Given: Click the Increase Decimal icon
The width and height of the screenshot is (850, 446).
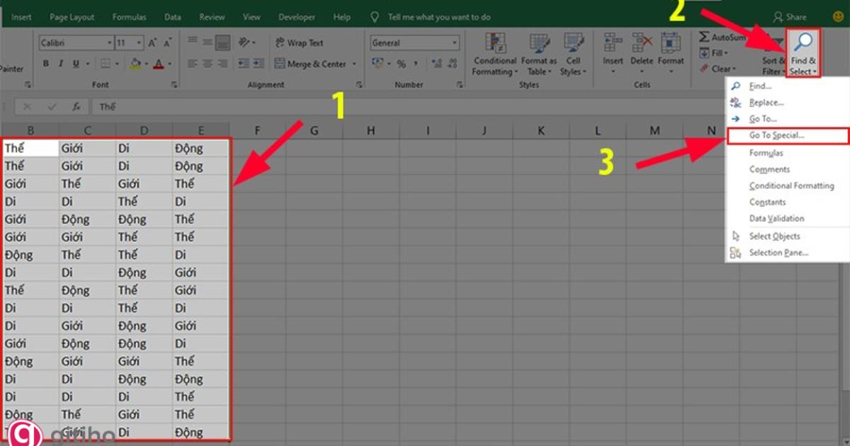Looking at the screenshot, I should pos(438,64).
